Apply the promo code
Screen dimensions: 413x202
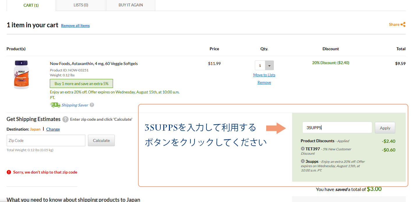click(x=385, y=128)
